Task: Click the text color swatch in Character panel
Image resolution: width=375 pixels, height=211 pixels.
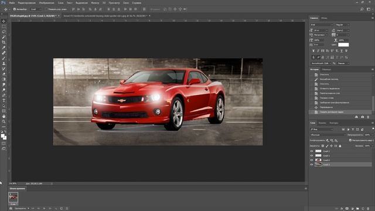Action: click(x=343, y=45)
